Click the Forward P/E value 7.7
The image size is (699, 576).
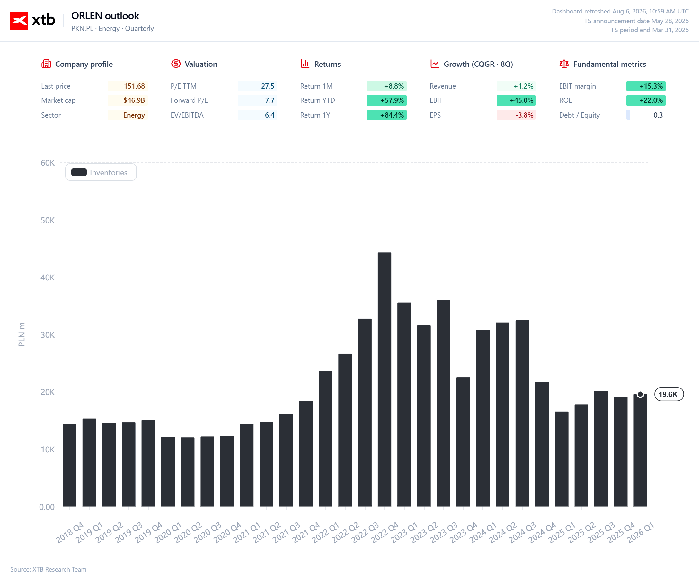[x=257, y=100]
